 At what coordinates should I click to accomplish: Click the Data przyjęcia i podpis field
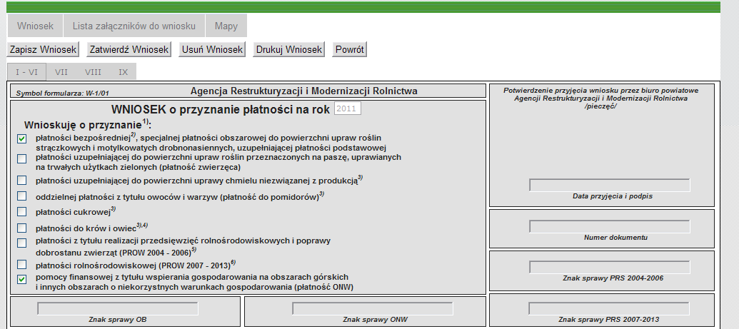click(609, 186)
